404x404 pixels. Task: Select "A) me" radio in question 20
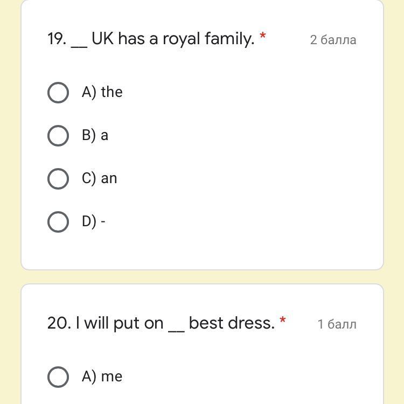point(58,377)
